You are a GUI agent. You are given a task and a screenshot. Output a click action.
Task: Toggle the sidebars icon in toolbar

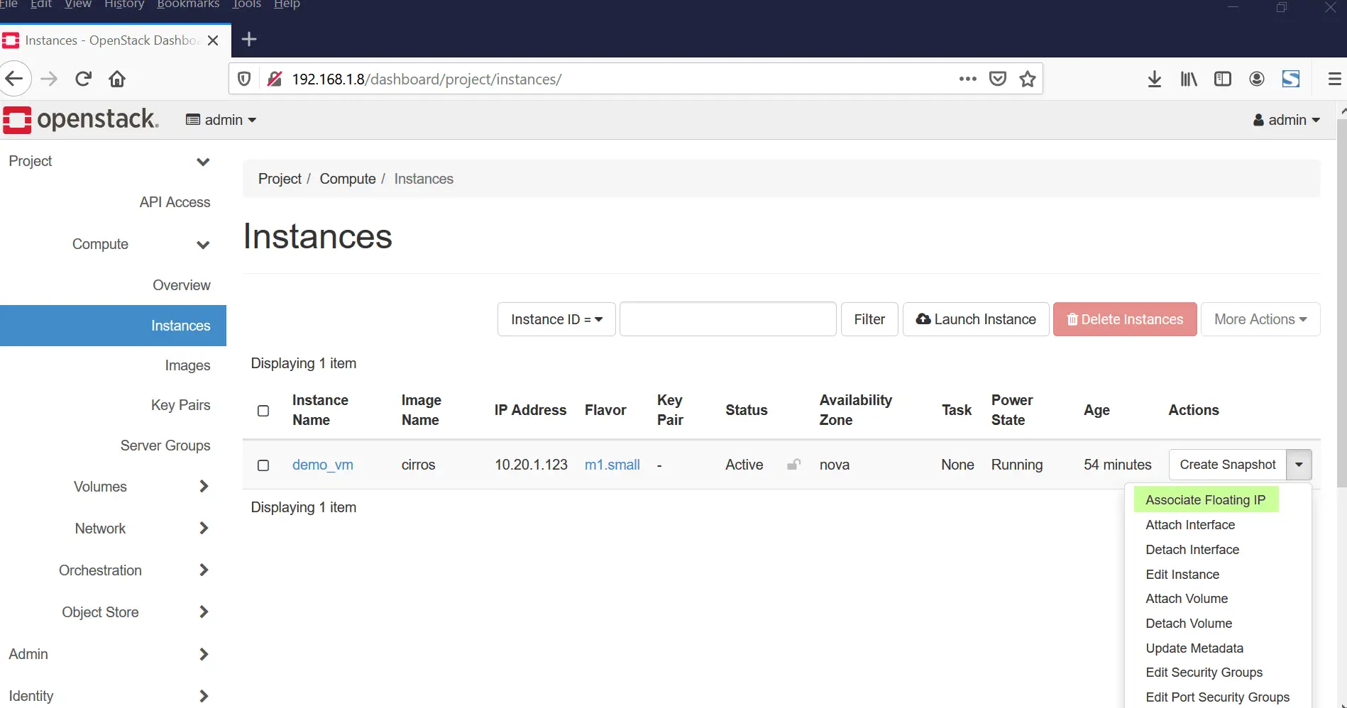[x=1223, y=79]
